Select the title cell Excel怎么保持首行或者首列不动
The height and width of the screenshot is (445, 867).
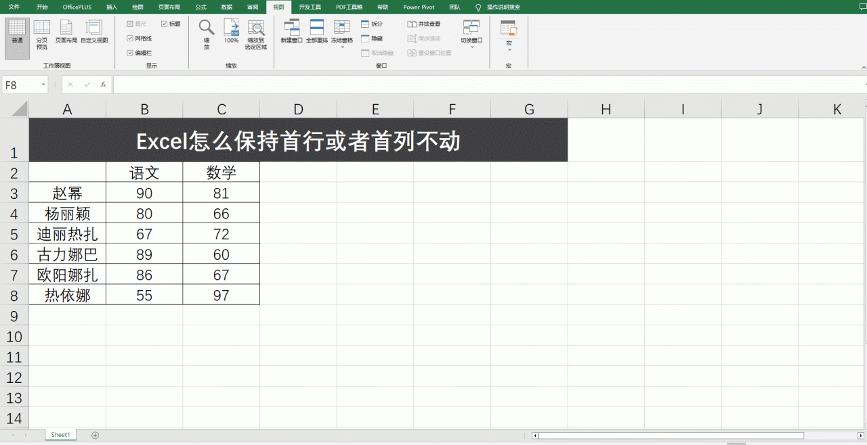point(298,140)
